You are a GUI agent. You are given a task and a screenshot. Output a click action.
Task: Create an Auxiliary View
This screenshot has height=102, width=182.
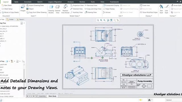coord(76,12)
